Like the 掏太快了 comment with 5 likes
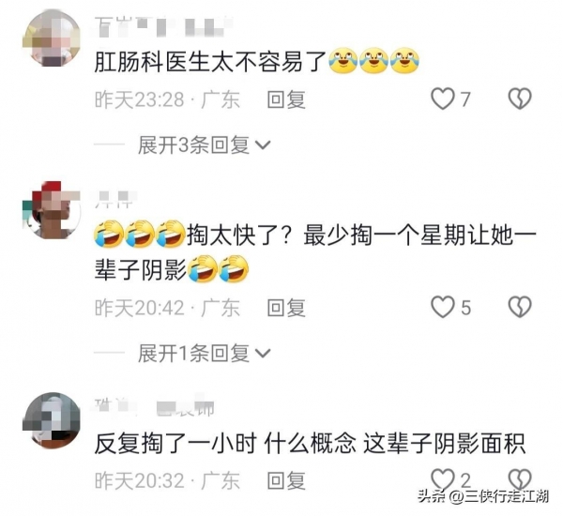 (x=443, y=307)
